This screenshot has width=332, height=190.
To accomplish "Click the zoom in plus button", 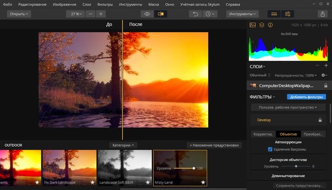I will click(101, 14).
